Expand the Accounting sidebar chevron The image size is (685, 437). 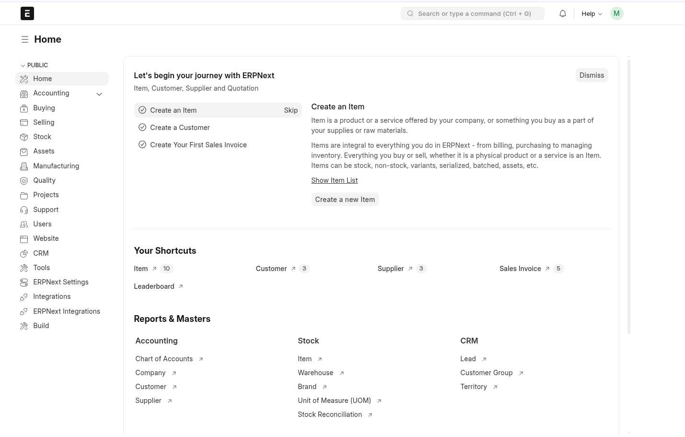coord(99,94)
